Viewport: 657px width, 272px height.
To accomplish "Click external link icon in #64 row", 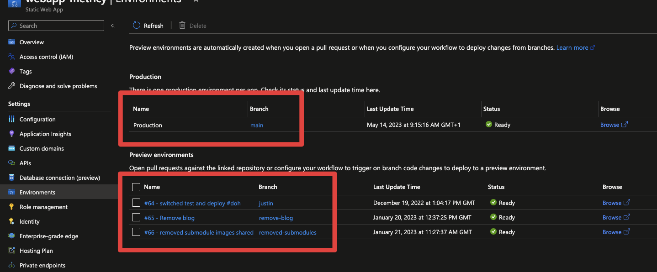I will (627, 203).
